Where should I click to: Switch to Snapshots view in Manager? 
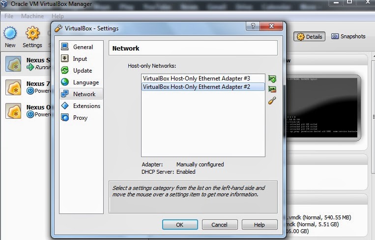tap(348, 36)
